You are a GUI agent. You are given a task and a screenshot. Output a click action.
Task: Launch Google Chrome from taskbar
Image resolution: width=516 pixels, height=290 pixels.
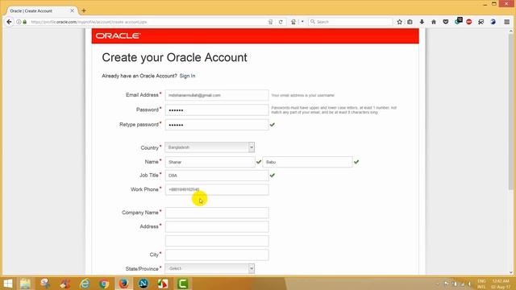104,284
